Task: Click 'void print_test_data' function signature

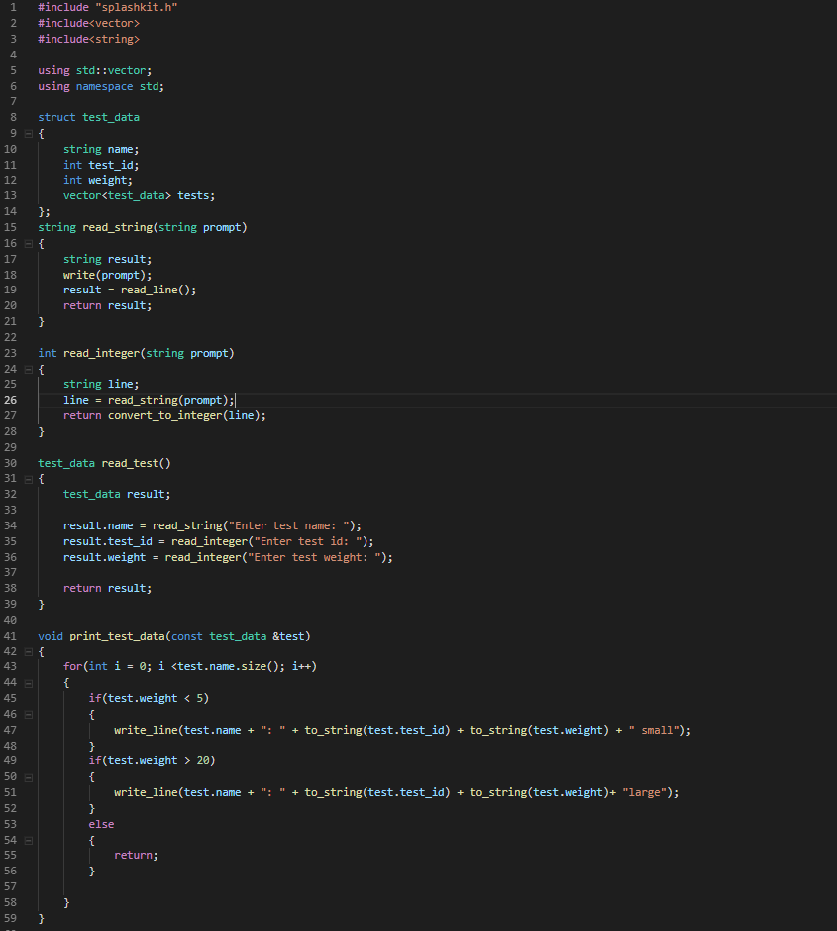Action: (174, 636)
